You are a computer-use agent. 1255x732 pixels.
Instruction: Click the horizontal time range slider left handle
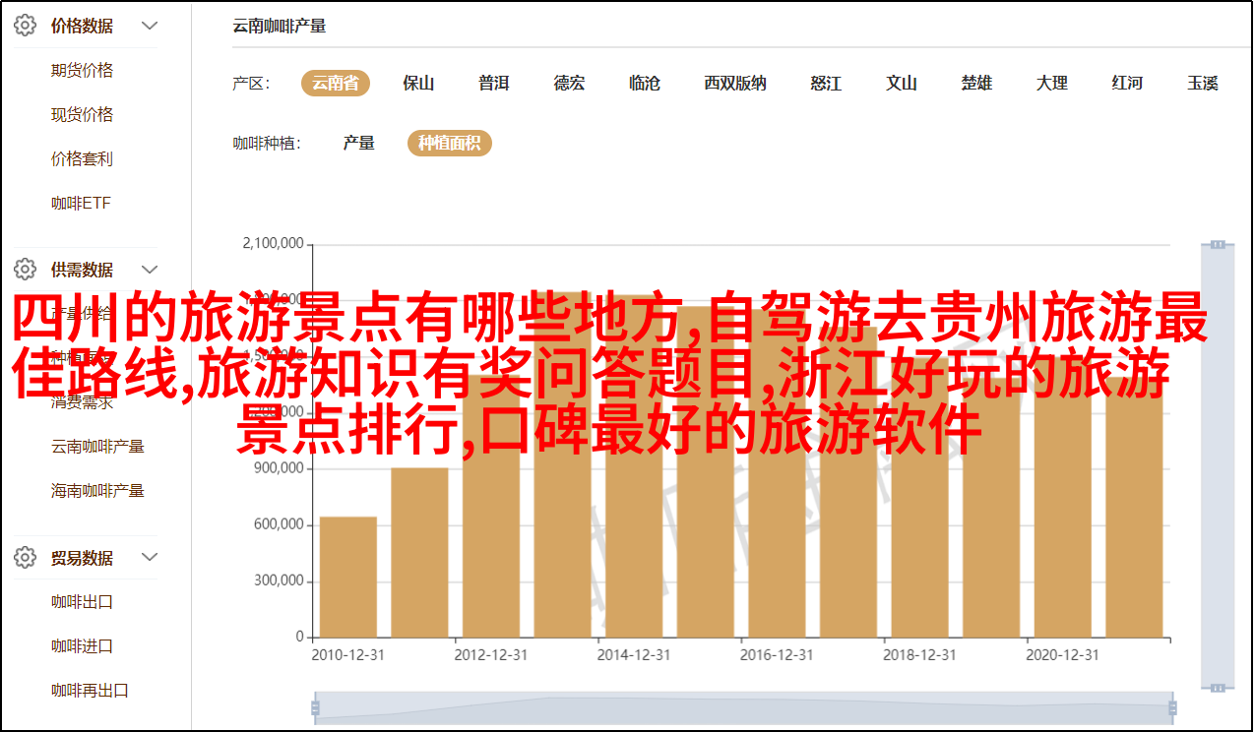coord(315,707)
